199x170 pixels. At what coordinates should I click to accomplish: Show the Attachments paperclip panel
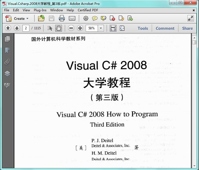point(8,62)
